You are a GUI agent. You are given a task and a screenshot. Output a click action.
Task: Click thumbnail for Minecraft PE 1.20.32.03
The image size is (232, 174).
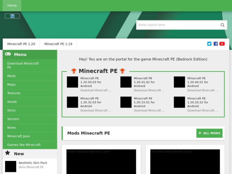(73, 102)
